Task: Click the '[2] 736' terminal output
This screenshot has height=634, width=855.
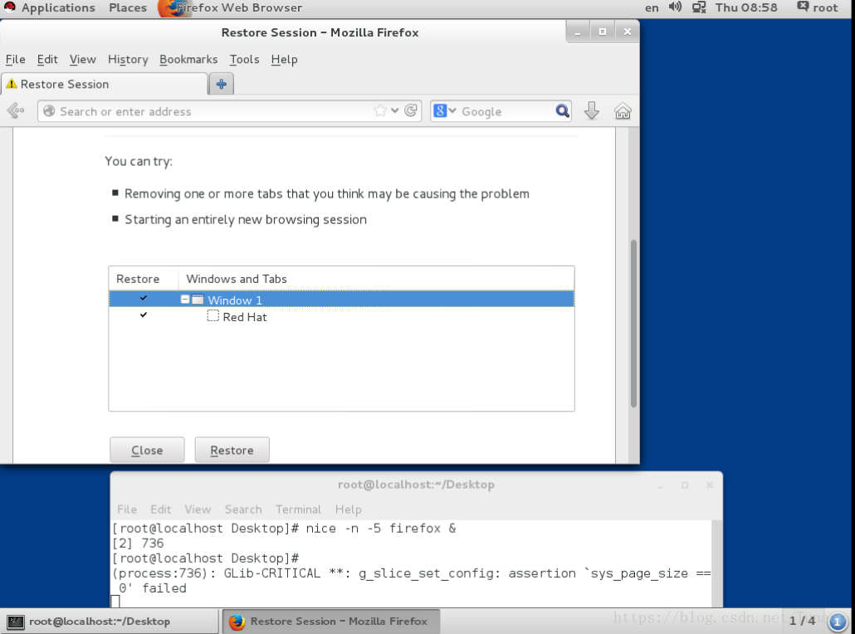Action: pyautogui.click(x=138, y=543)
